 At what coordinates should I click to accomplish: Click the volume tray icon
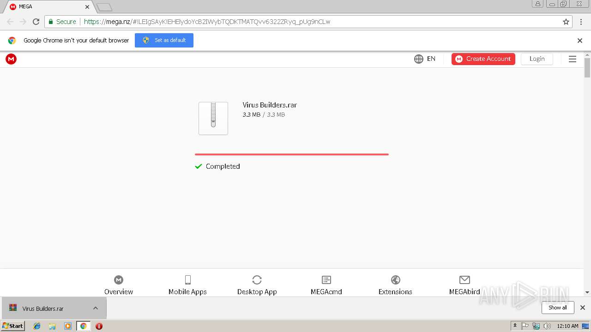click(547, 326)
